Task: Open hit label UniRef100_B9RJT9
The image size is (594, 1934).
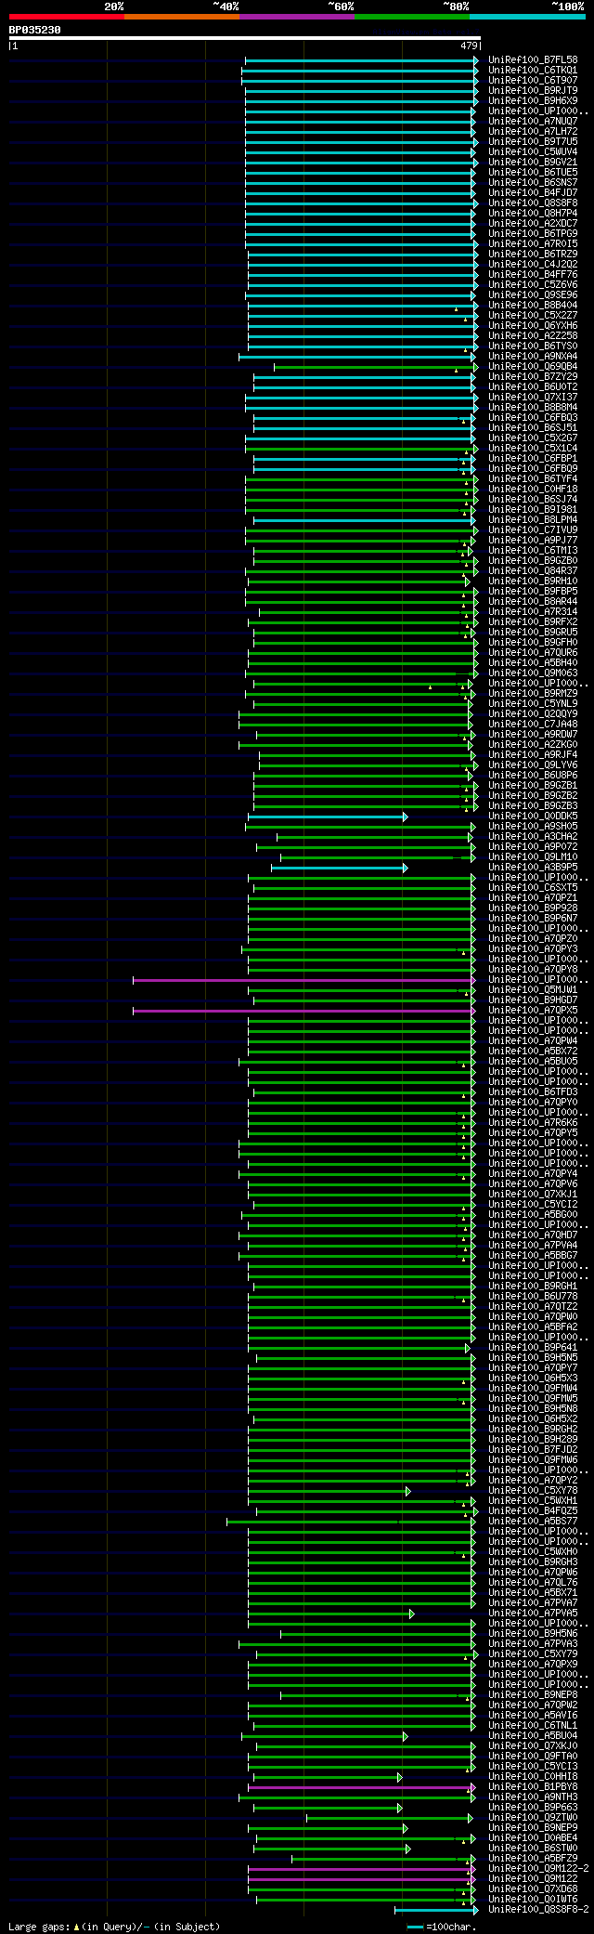Action: 533,91
